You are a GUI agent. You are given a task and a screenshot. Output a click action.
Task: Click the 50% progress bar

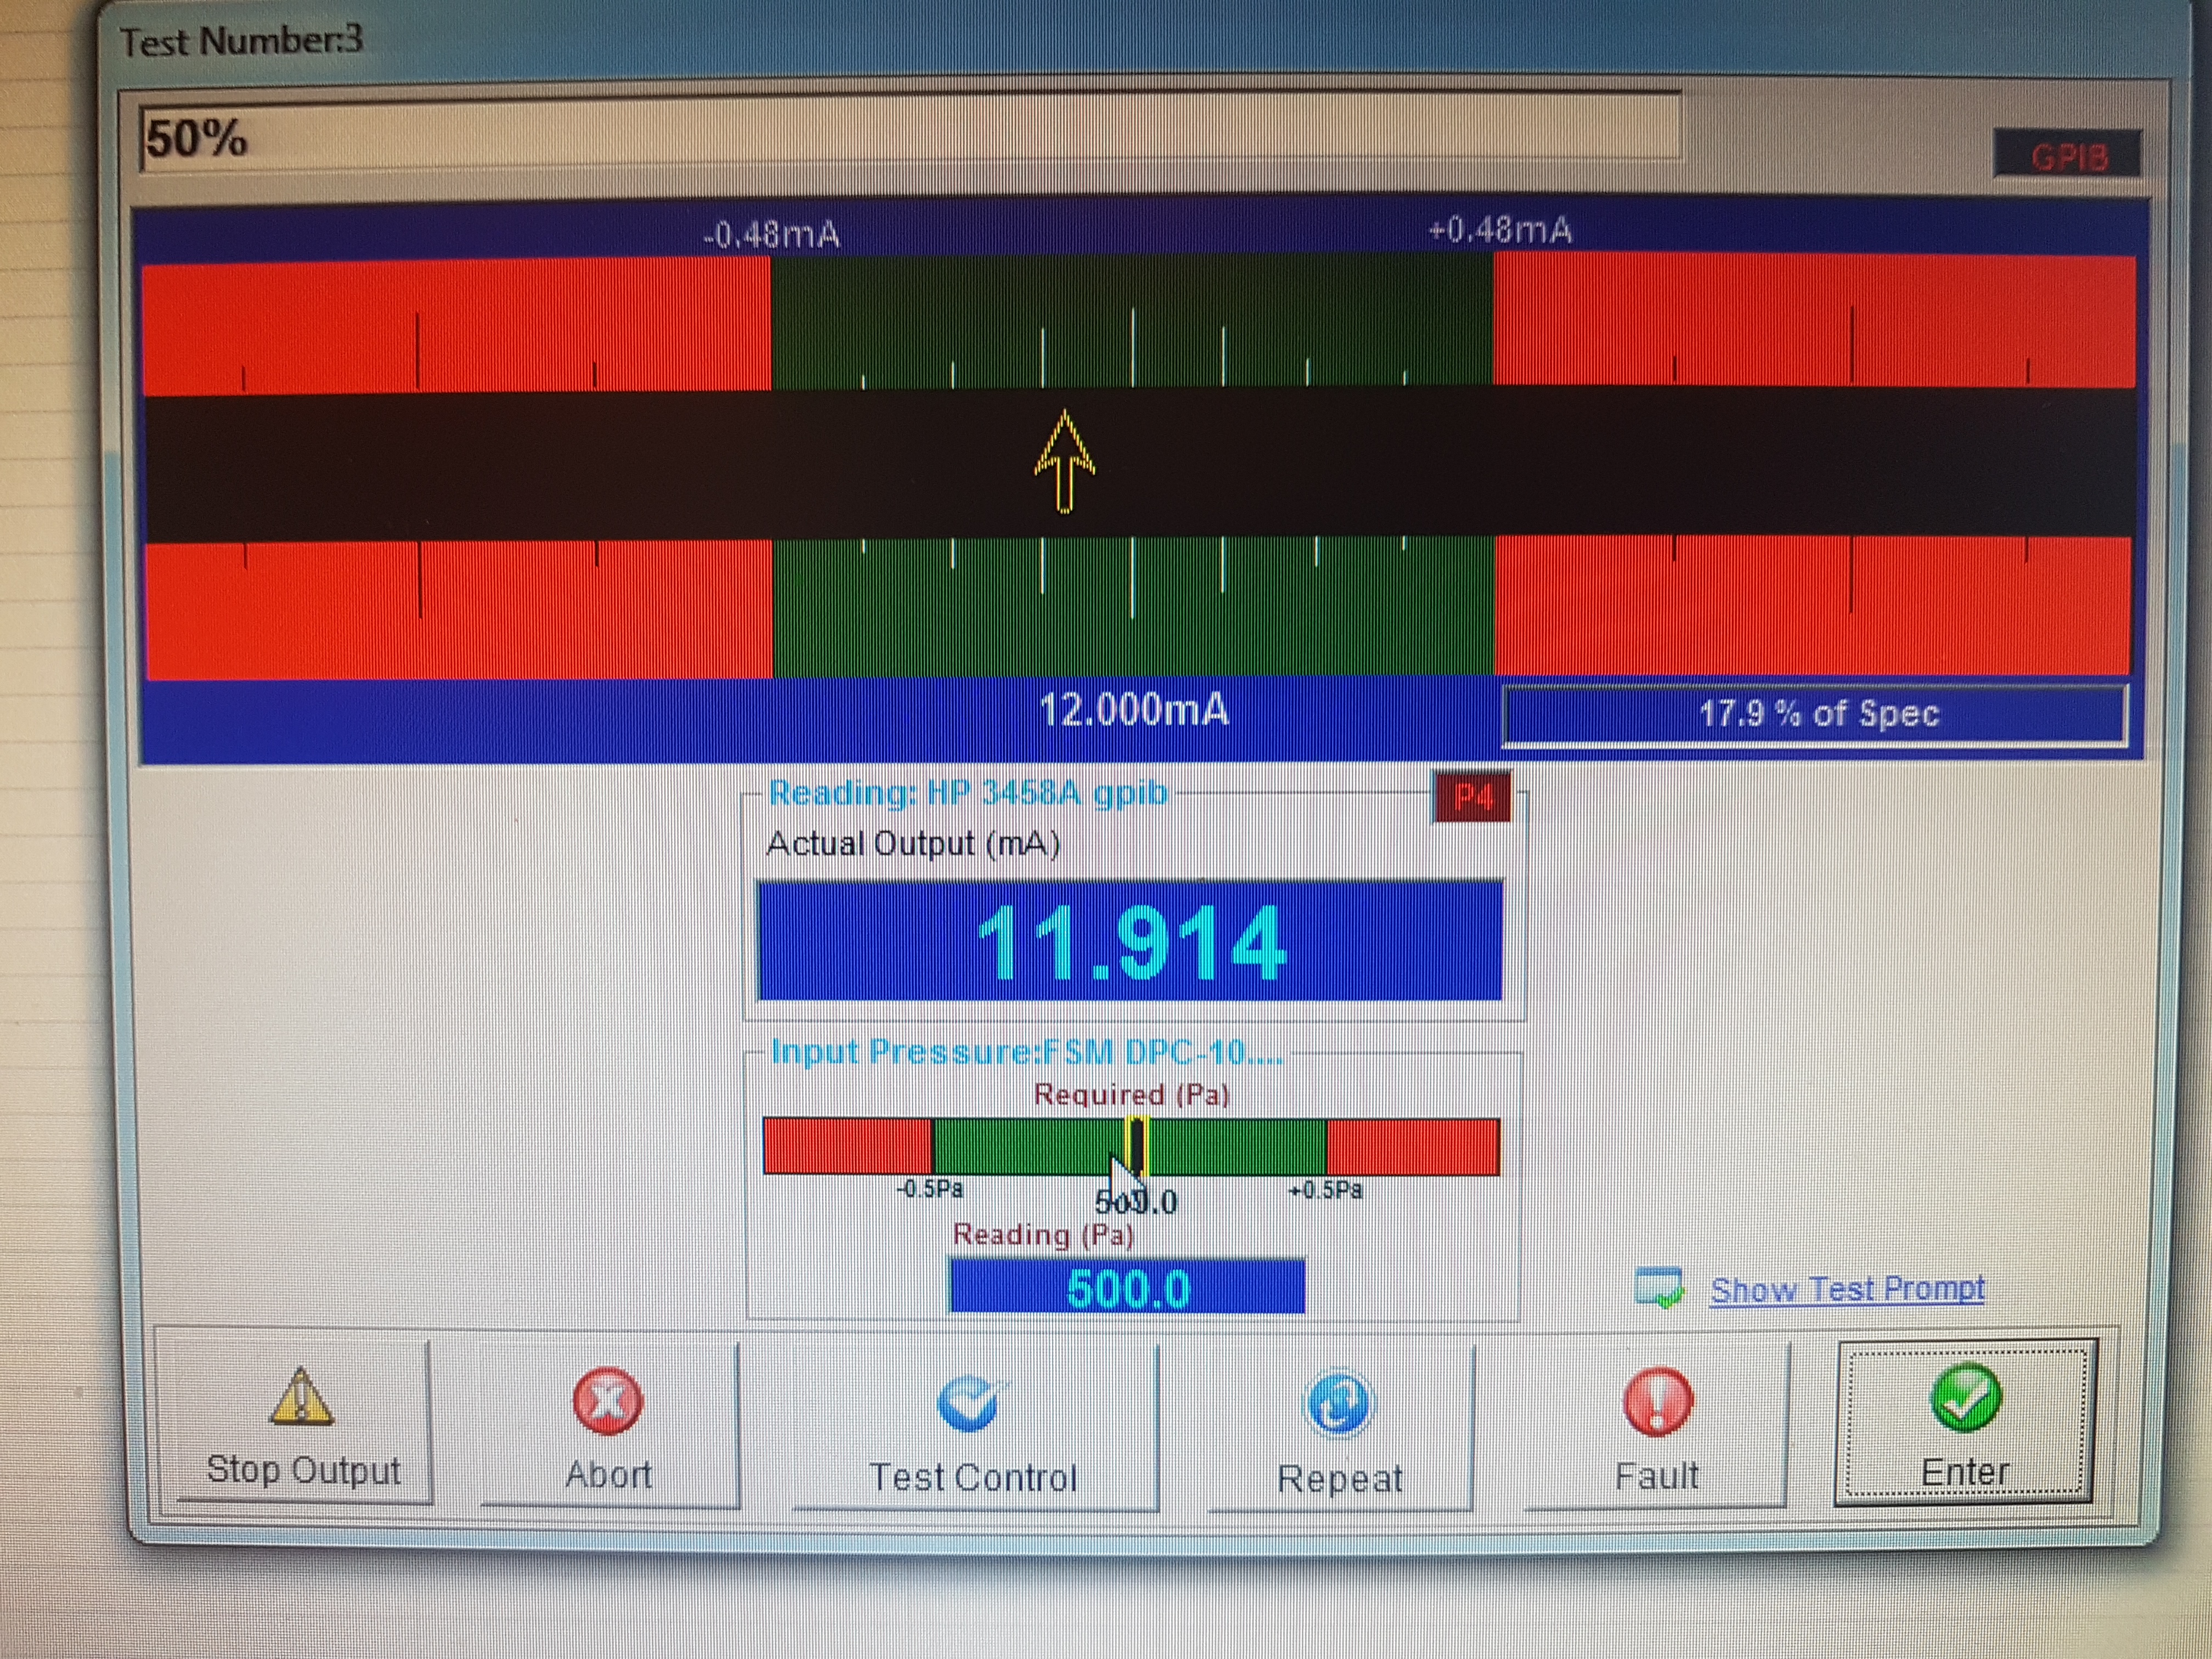910,133
